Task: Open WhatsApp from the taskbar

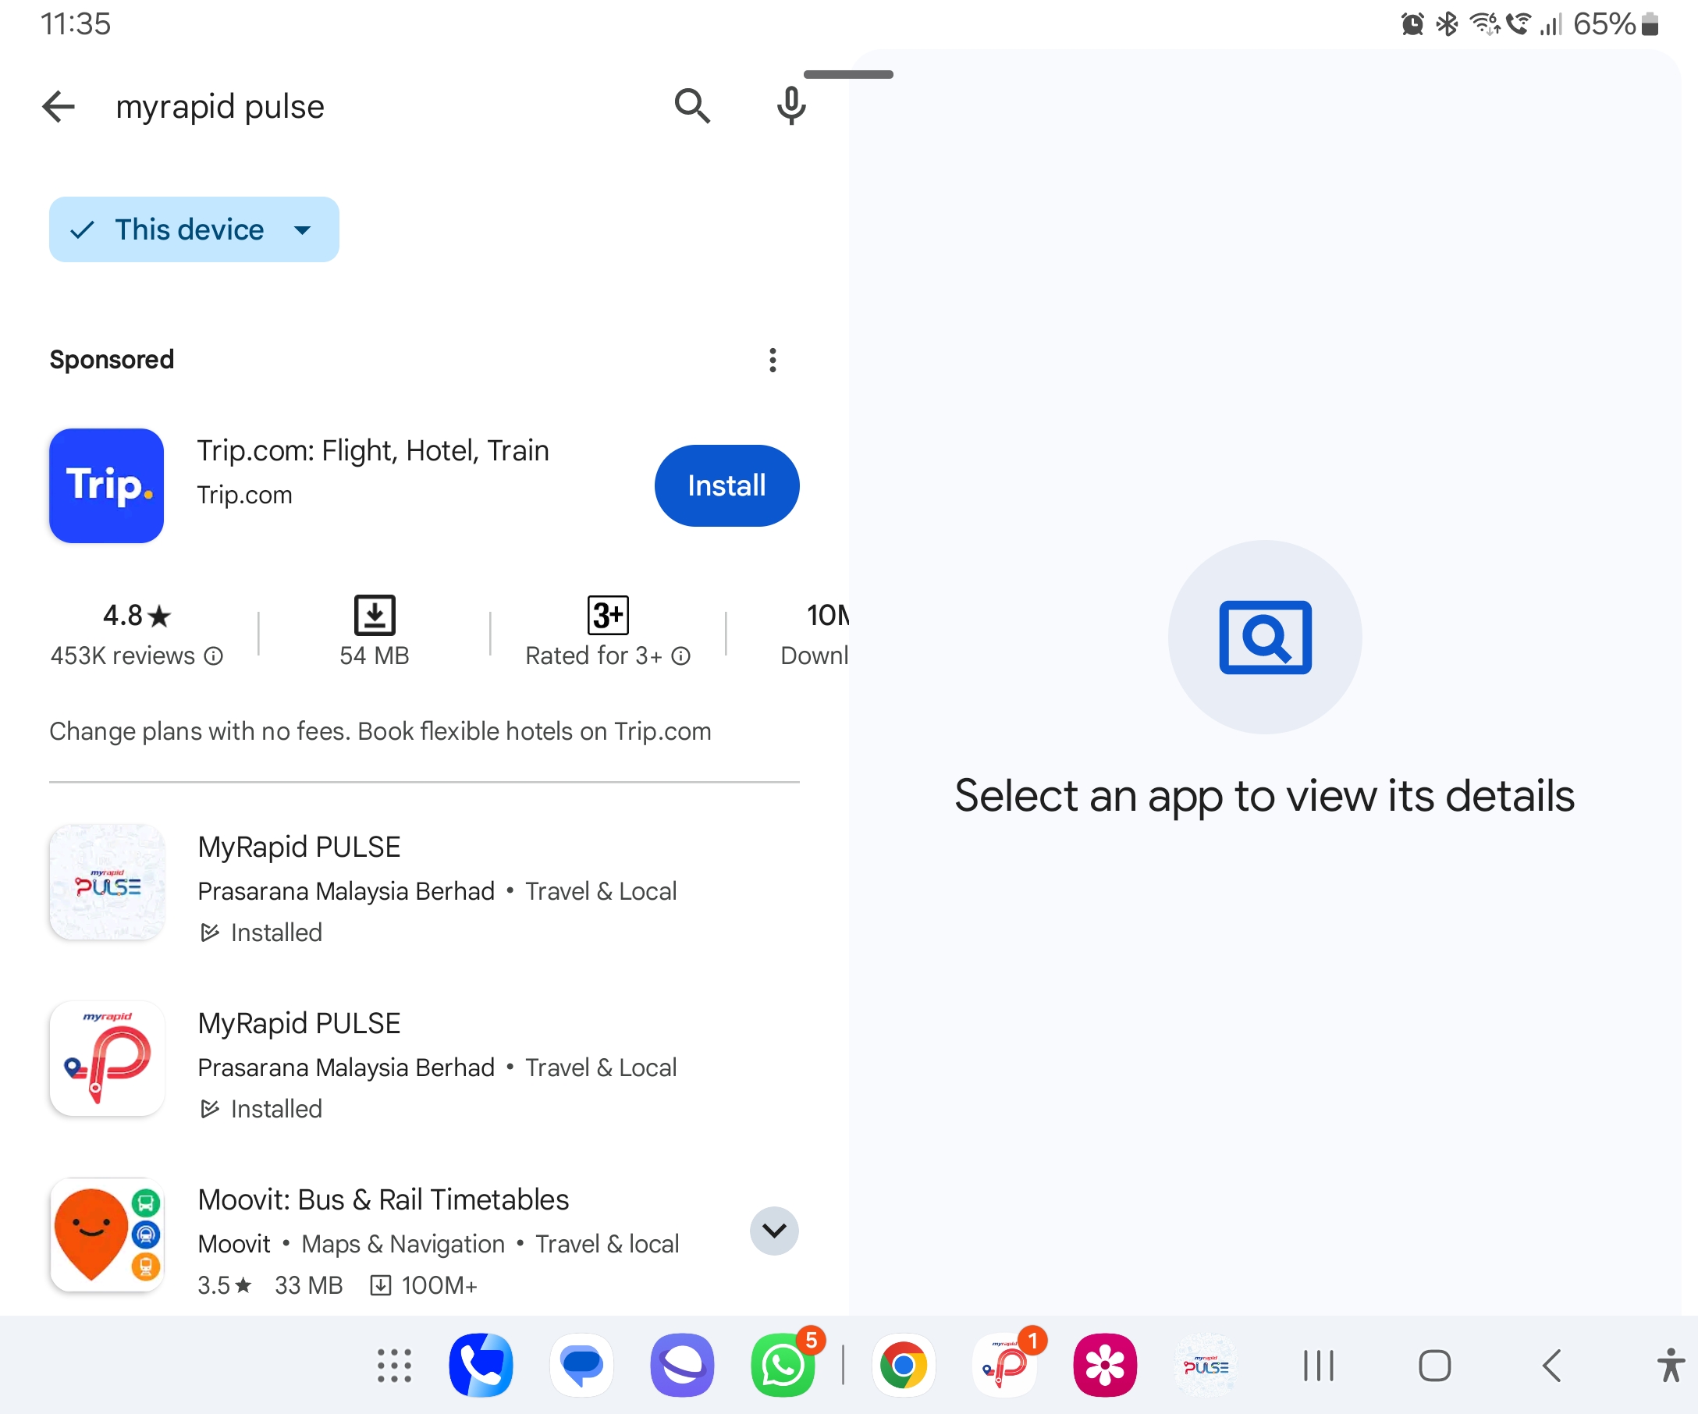Action: coord(782,1366)
